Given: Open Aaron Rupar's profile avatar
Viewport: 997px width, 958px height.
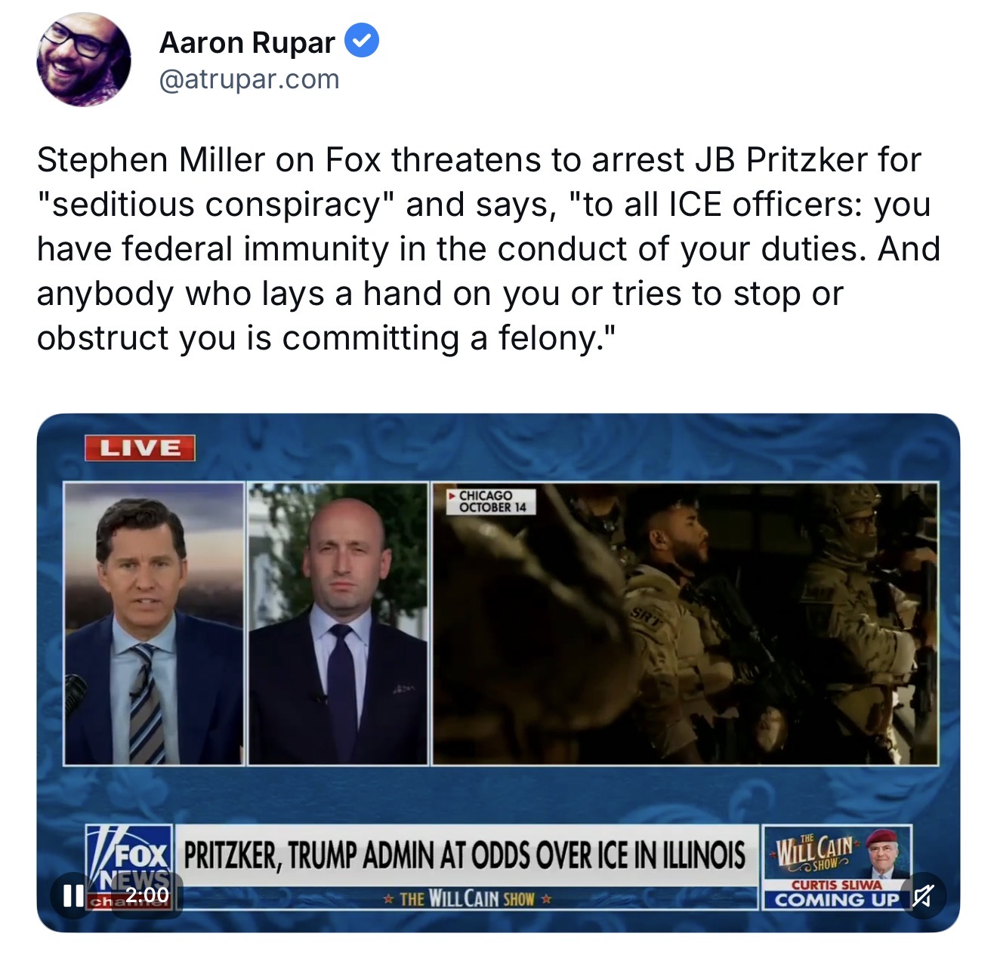Looking at the screenshot, I should point(83,60).
